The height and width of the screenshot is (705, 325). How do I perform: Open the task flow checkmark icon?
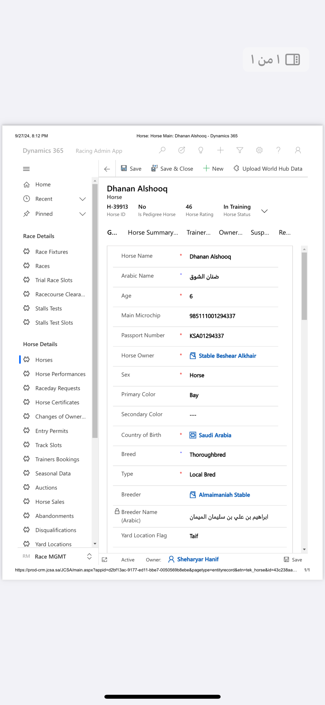pyautogui.click(x=182, y=150)
